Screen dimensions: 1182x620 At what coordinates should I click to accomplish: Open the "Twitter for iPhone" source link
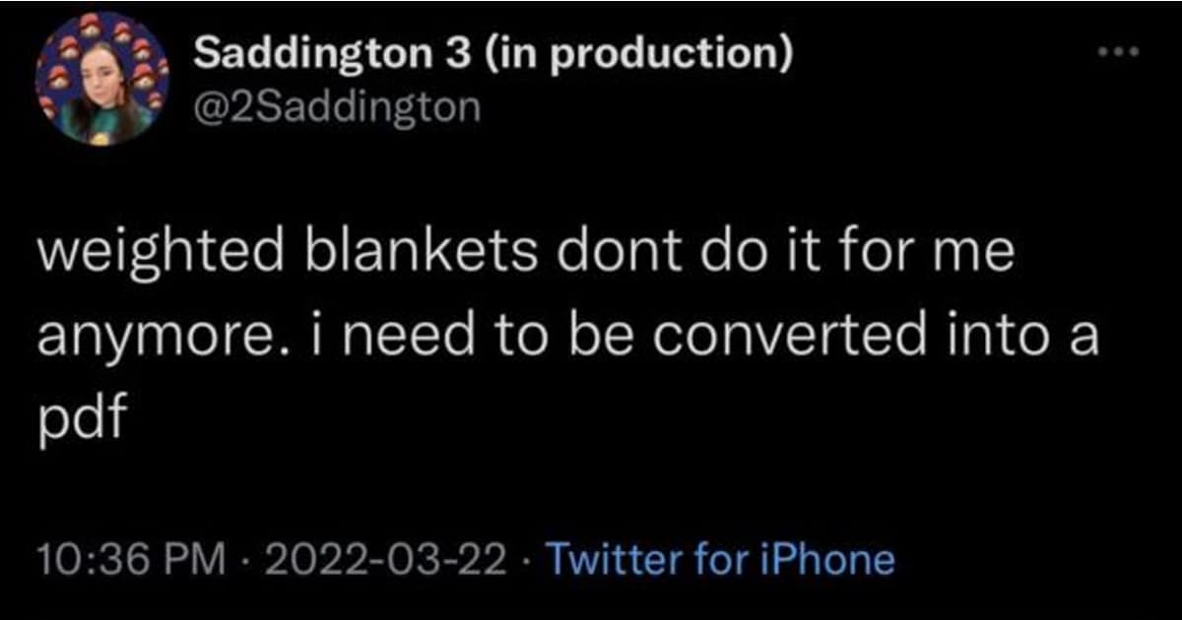click(x=720, y=560)
